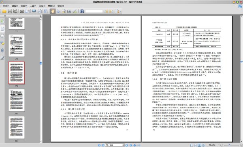Image resolution: width=243 pixels, height=147 pixels.
Task: Click the Save As icon beside Save
Action: point(15,11)
